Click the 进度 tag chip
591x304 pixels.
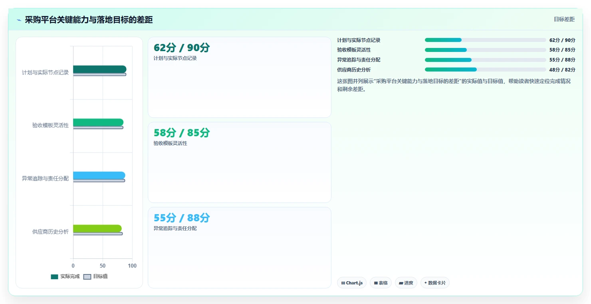(x=406, y=283)
